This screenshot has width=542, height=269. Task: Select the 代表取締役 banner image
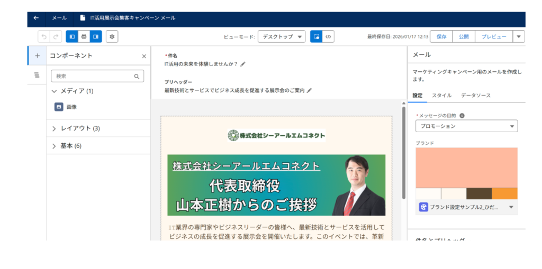click(276, 185)
